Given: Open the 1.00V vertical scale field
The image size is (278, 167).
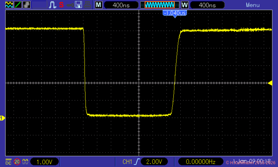Looking at the screenshot, I should click(x=44, y=161).
